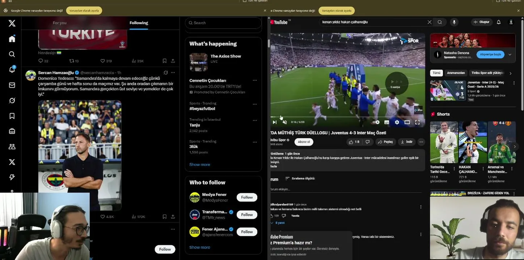The image size is (524, 260).
Task: Expand the 8 yanıt replies thread
Action: point(278,223)
